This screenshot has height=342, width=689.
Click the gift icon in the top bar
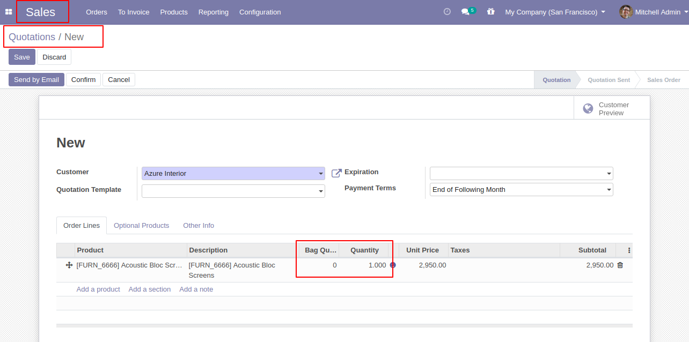coord(490,11)
